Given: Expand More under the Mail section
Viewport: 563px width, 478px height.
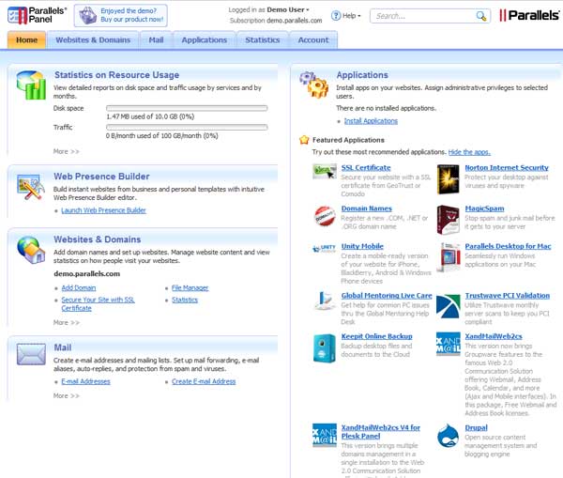Looking at the screenshot, I should [x=67, y=395].
